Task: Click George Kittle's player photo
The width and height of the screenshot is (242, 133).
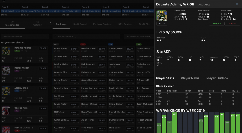Action: pos(6,110)
